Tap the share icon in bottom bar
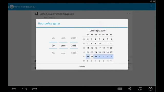The height and width of the screenshot is (92, 164). point(130,89)
